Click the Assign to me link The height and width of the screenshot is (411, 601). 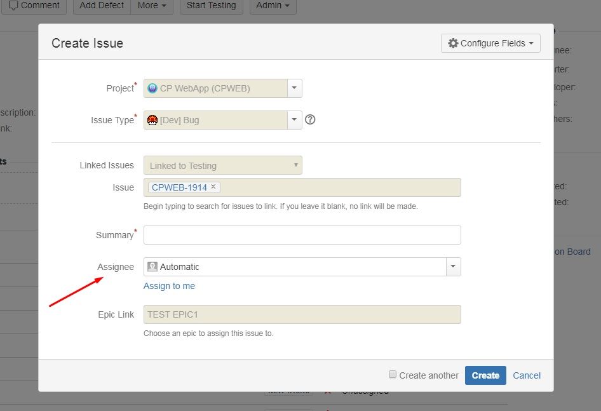pos(169,286)
